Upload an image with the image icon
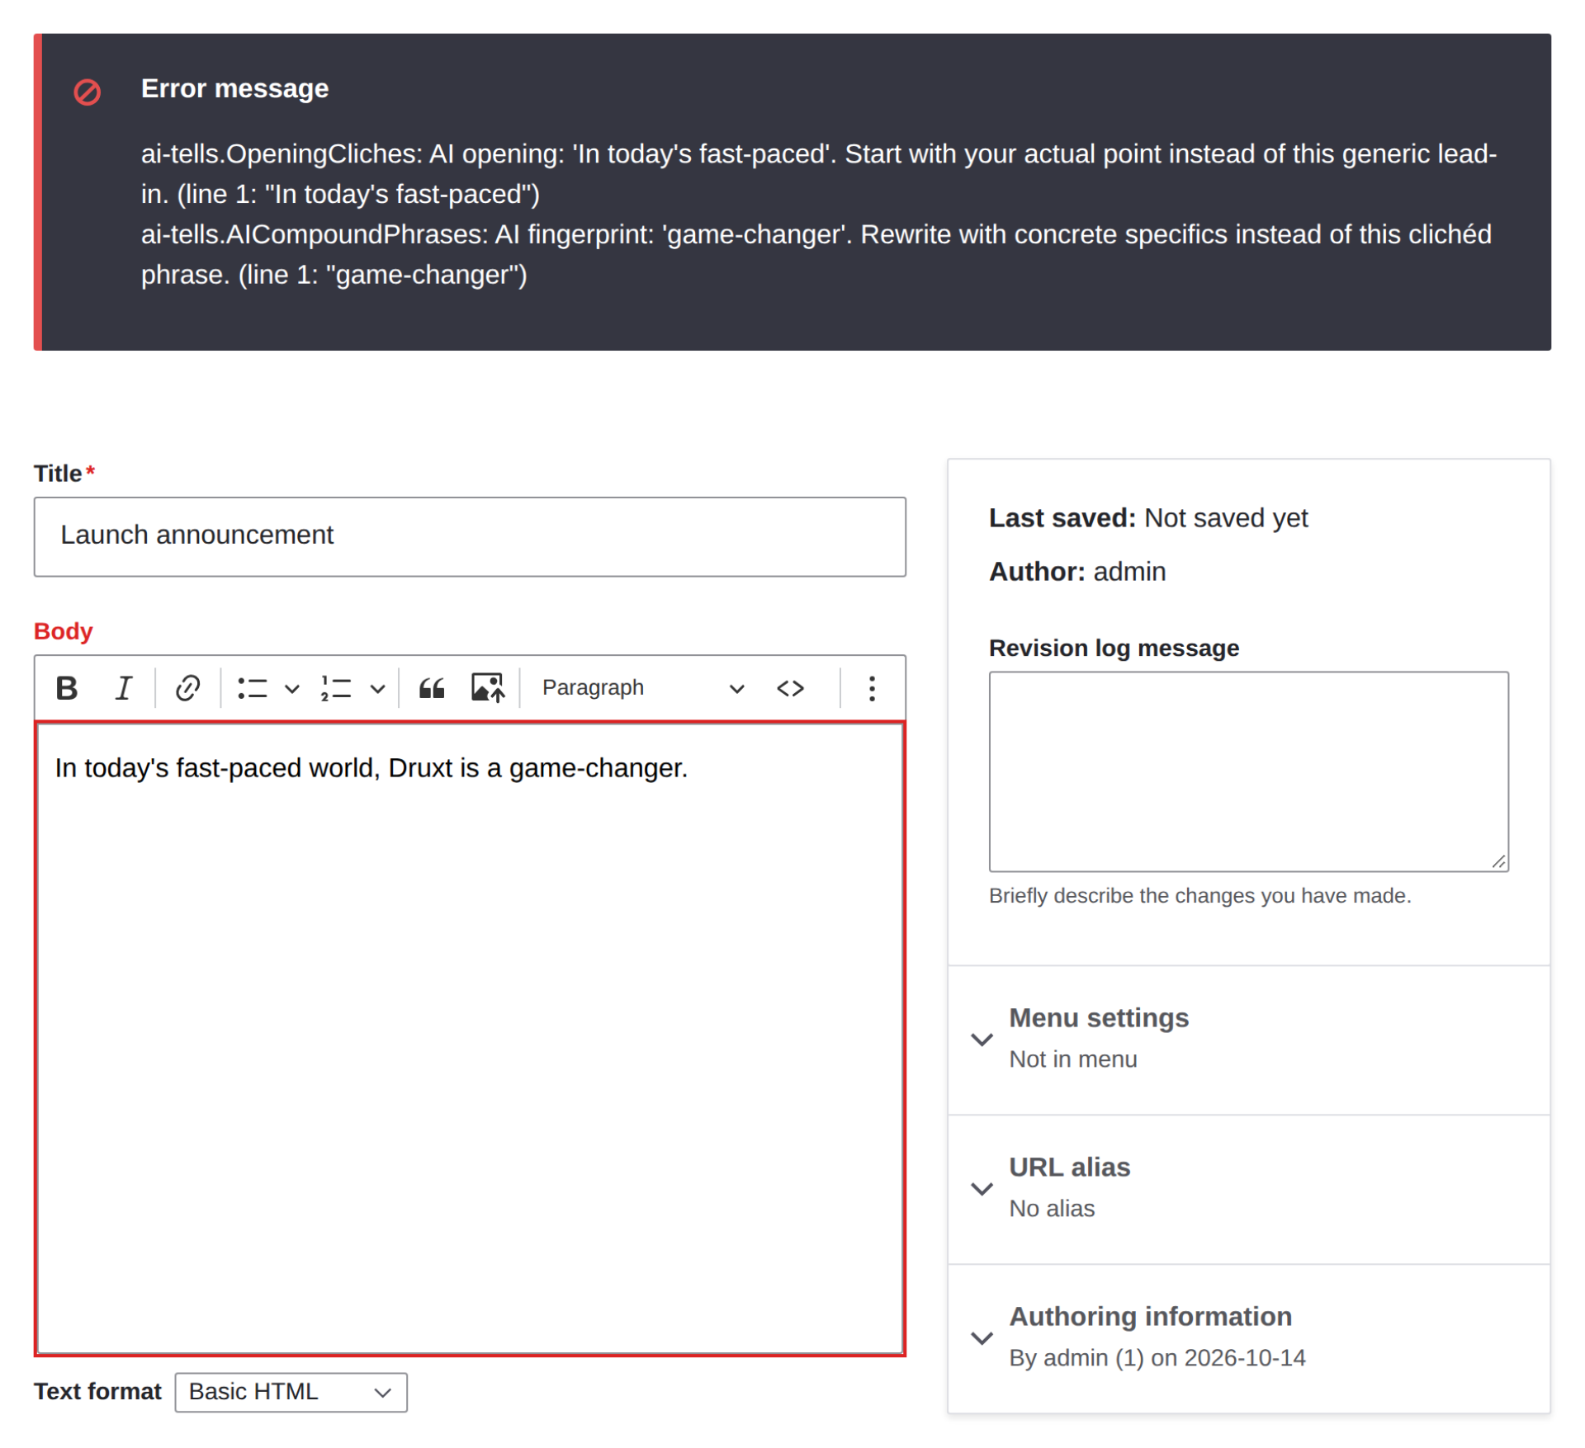 click(488, 688)
